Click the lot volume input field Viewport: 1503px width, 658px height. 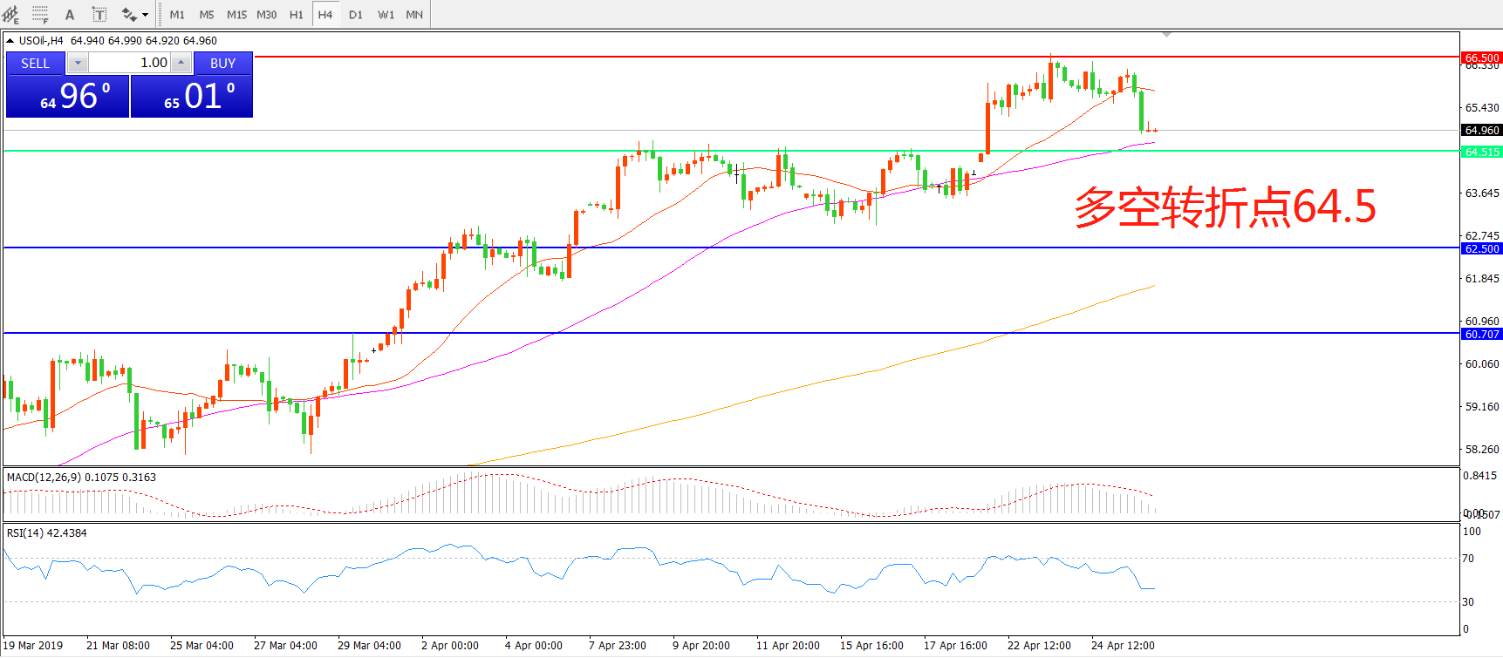[x=129, y=63]
